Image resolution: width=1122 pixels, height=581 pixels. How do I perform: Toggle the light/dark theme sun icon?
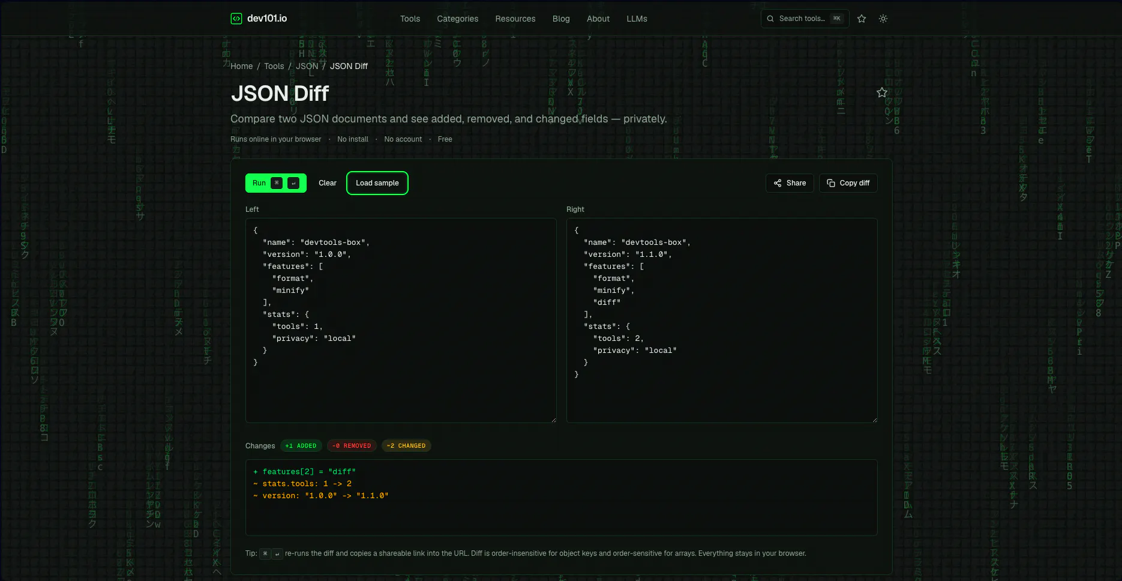tap(883, 19)
